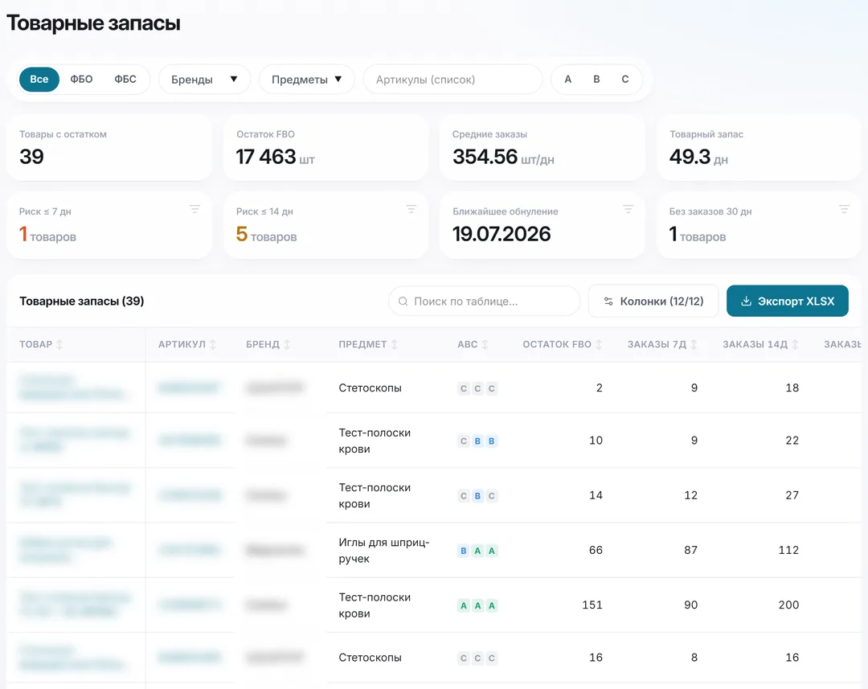This screenshot has height=689, width=868.
Task: Switch to the ФБО tab
Action: tap(81, 80)
